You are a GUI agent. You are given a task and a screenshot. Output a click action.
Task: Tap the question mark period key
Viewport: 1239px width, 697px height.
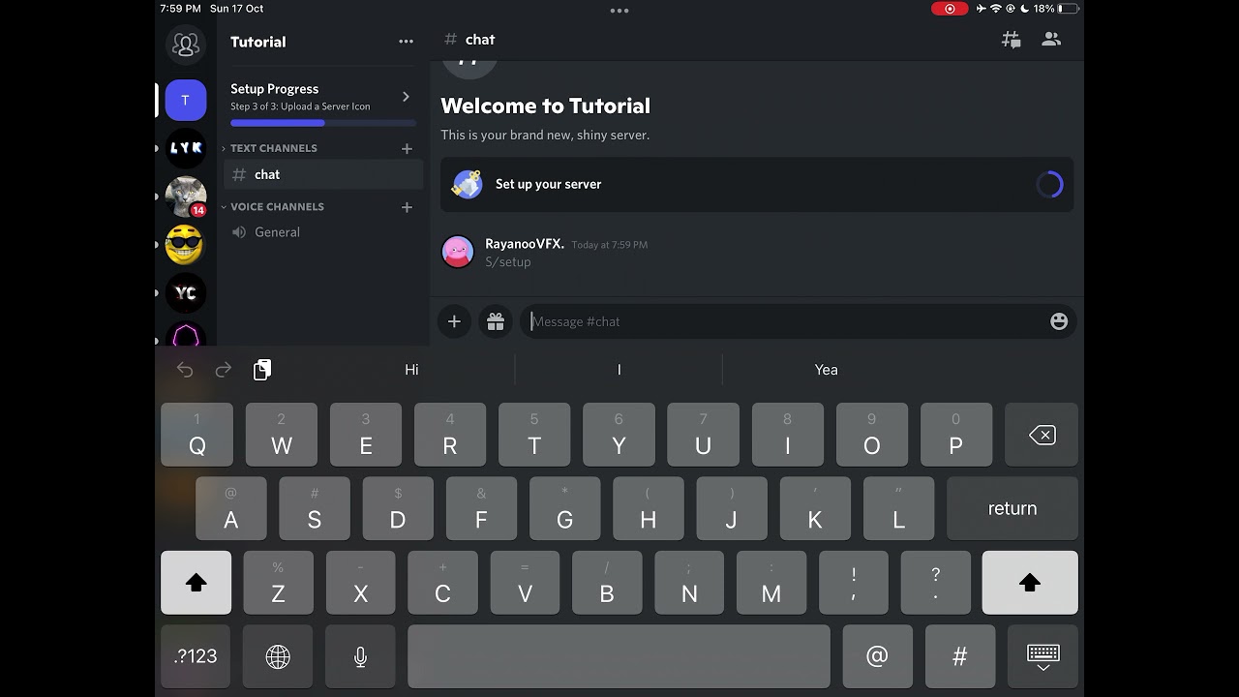pos(935,583)
